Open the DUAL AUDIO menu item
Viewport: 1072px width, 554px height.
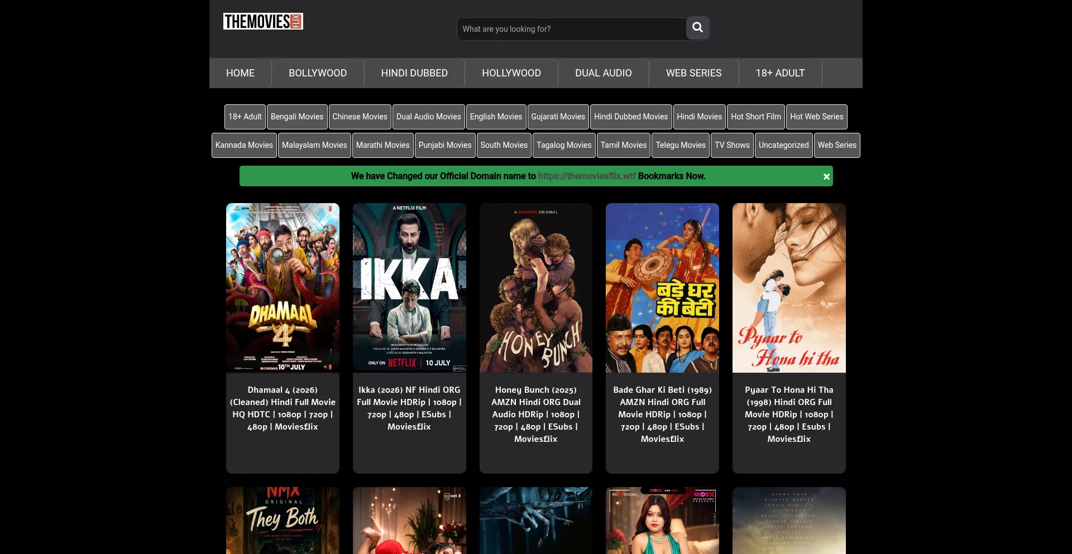(x=604, y=73)
